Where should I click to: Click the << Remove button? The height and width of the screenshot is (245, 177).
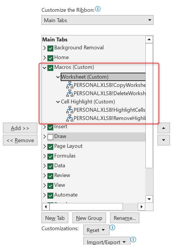[x=20, y=140]
